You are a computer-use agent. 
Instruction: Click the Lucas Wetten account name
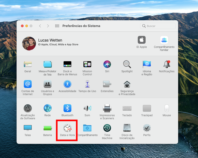pyautogui.click(x=50, y=40)
